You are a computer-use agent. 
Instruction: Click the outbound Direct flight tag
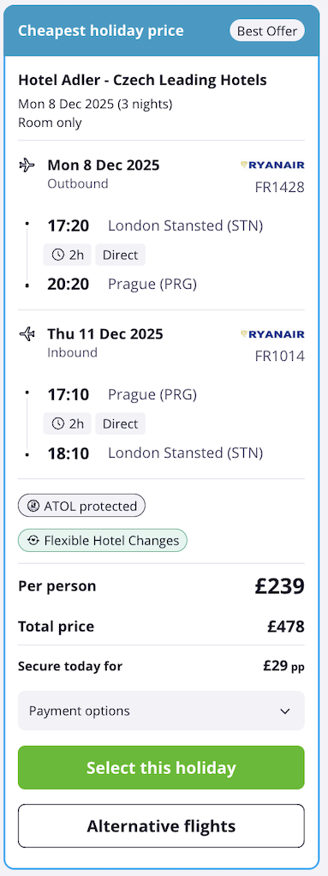tap(120, 255)
